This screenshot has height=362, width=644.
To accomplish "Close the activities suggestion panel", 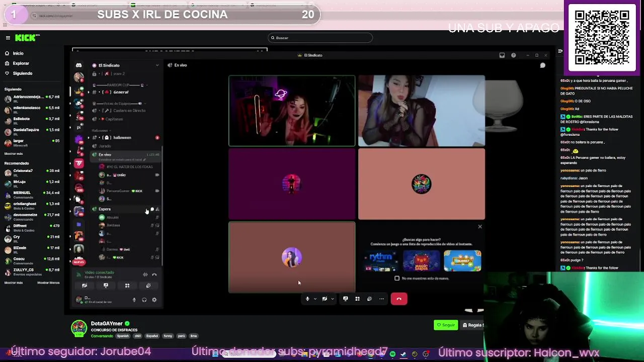I will tap(479, 227).
